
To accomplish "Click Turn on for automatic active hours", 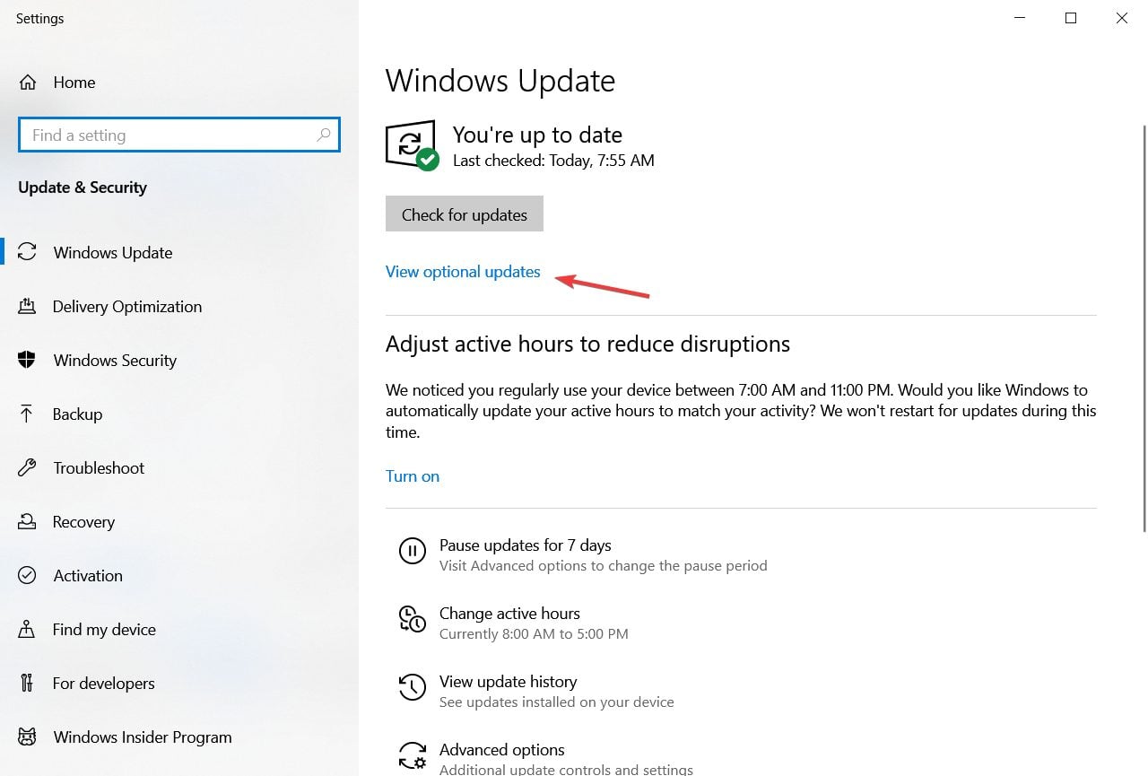I will coord(412,475).
